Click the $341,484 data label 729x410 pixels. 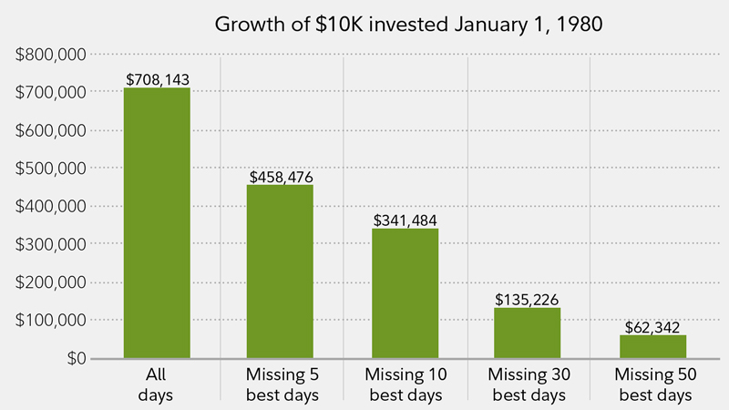(405, 220)
